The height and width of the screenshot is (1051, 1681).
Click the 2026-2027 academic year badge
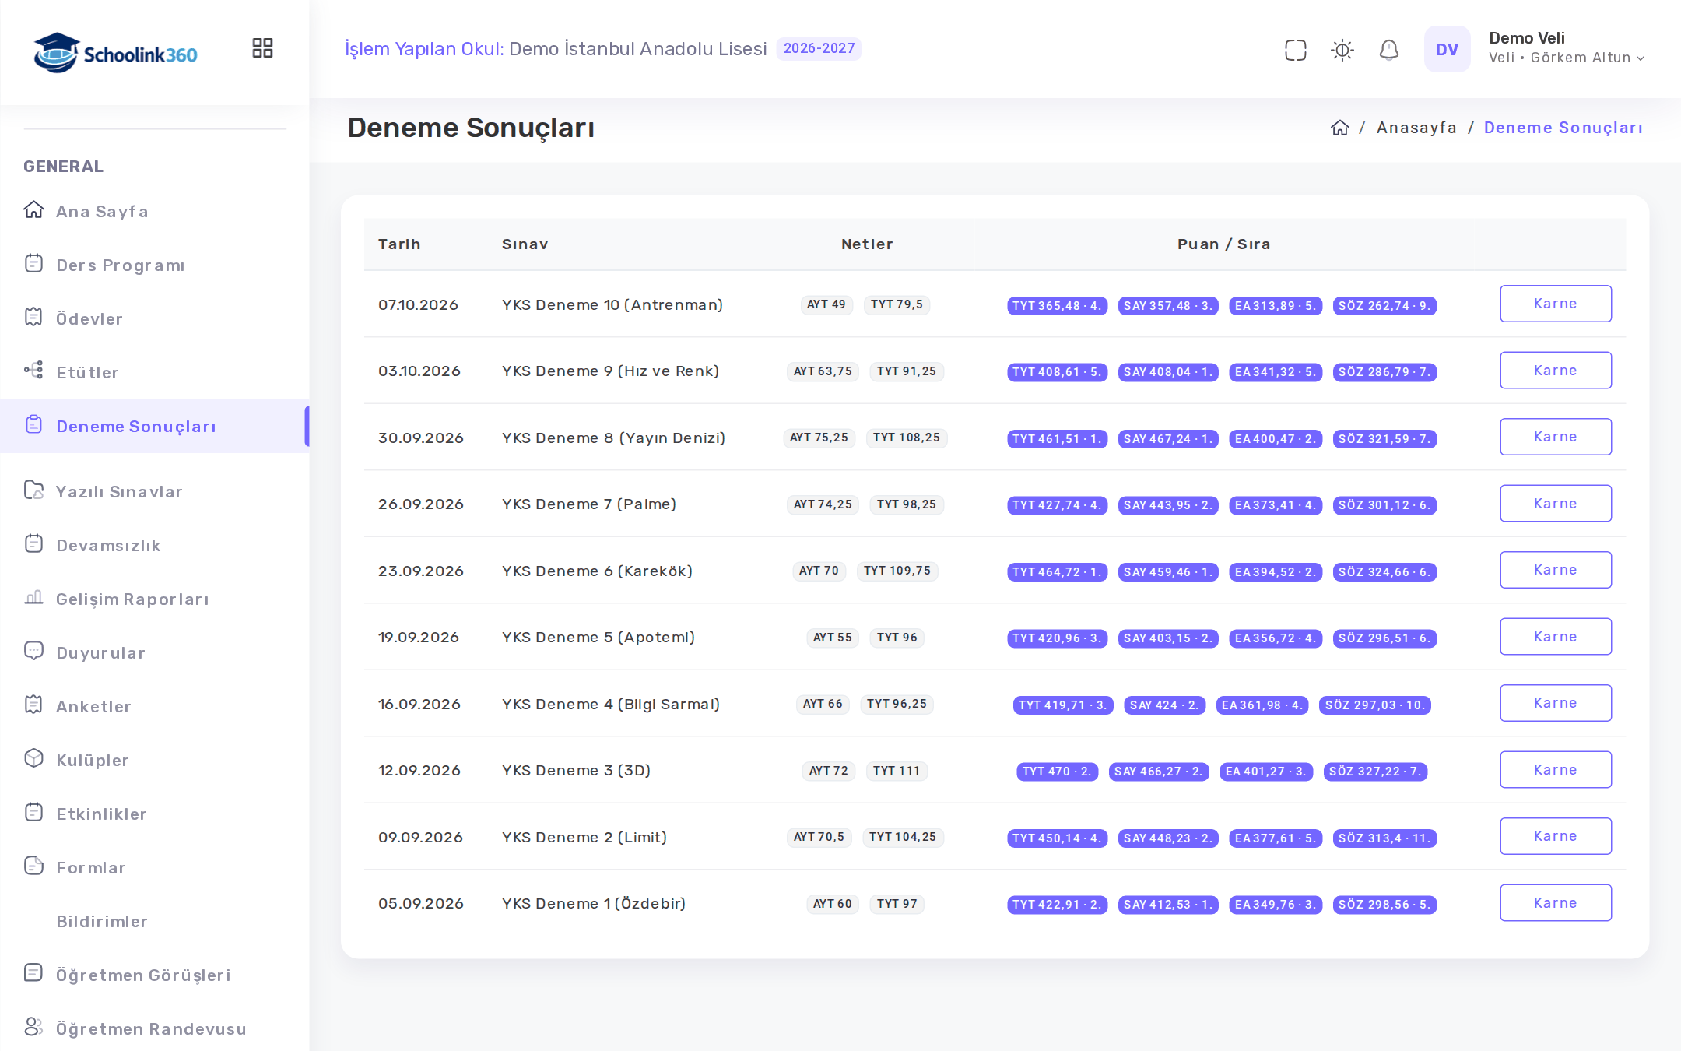coord(819,48)
